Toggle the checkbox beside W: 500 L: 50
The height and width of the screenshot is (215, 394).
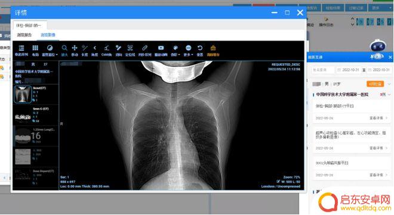pyautogui.click(x=278, y=181)
